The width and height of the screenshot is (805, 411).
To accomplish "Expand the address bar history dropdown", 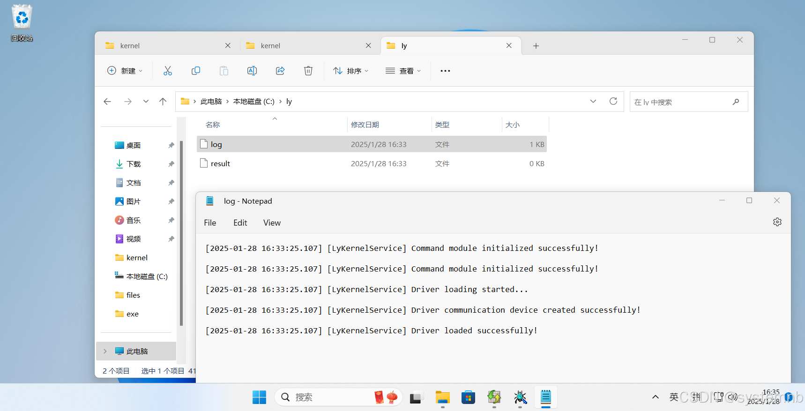I will click(x=593, y=101).
